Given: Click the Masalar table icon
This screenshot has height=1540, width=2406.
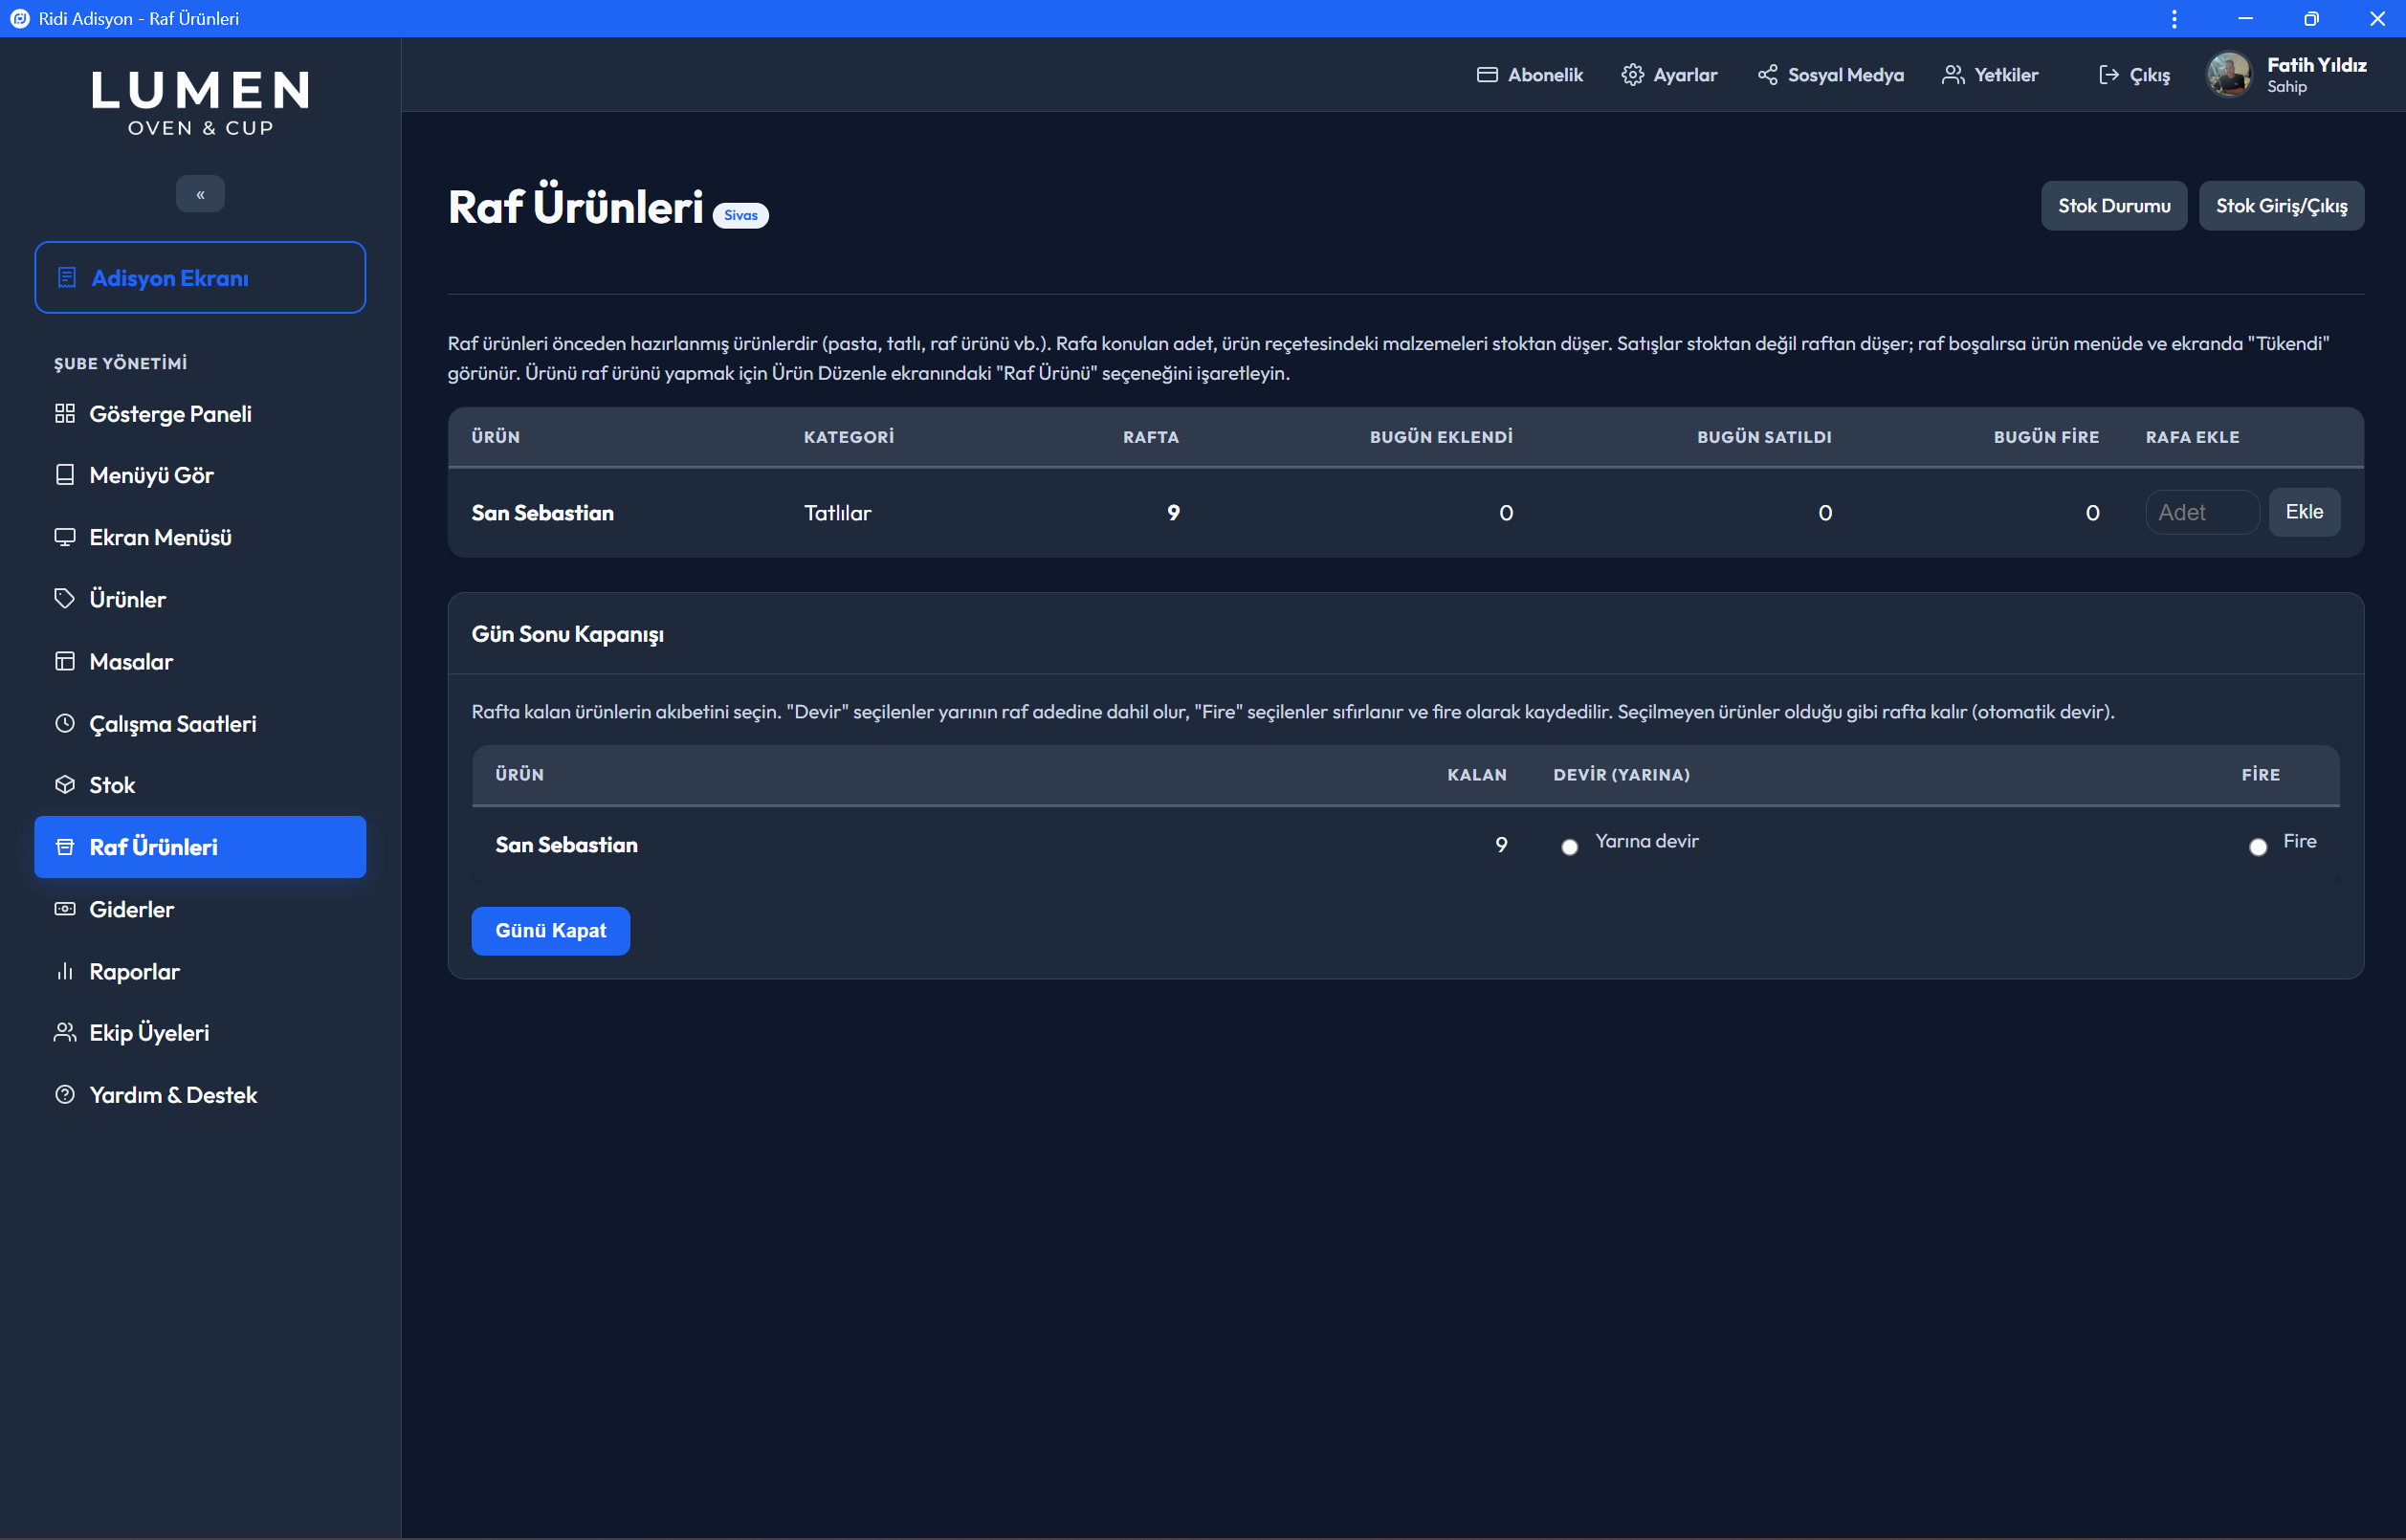Looking at the screenshot, I should point(65,661).
